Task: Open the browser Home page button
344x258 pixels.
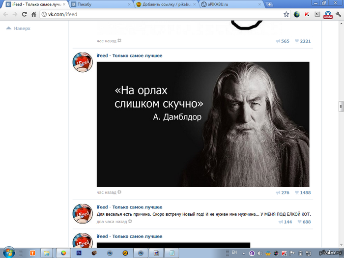Action: coord(33,14)
